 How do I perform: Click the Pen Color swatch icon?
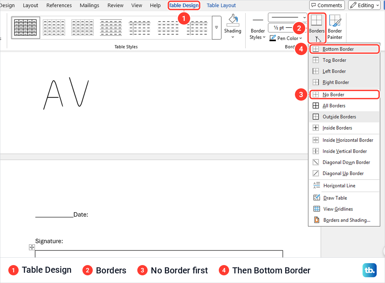pyautogui.click(x=273, y=38)
